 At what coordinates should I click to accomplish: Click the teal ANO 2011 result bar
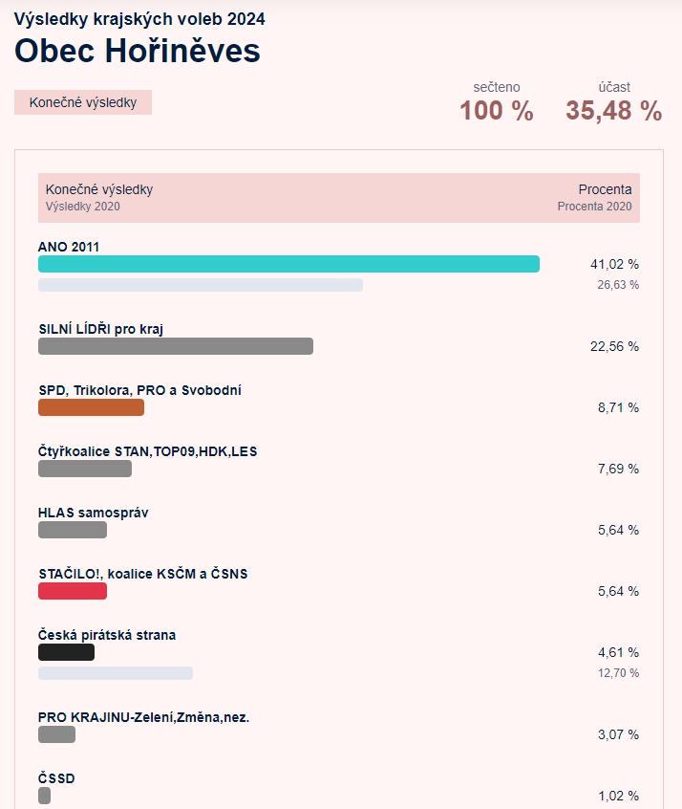[x=288, y=264]
